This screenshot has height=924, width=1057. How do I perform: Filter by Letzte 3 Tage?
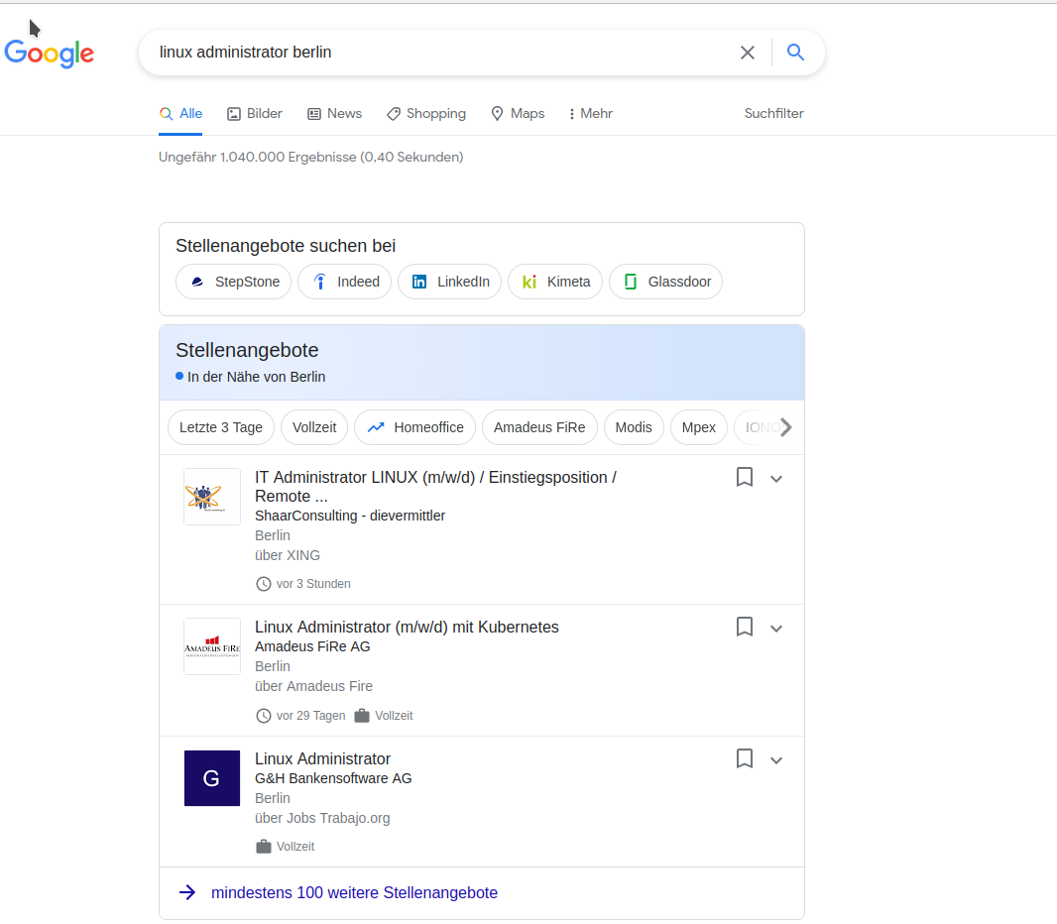220,427
